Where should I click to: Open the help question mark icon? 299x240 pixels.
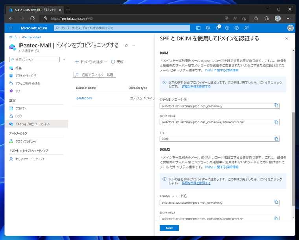tap(237, 28)
